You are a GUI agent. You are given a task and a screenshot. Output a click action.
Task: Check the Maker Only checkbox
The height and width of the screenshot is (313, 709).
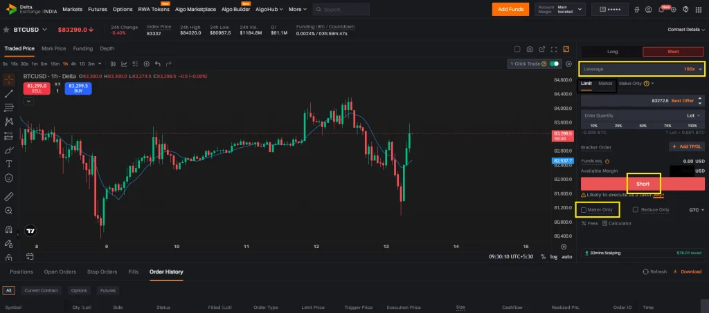point(584,210)
